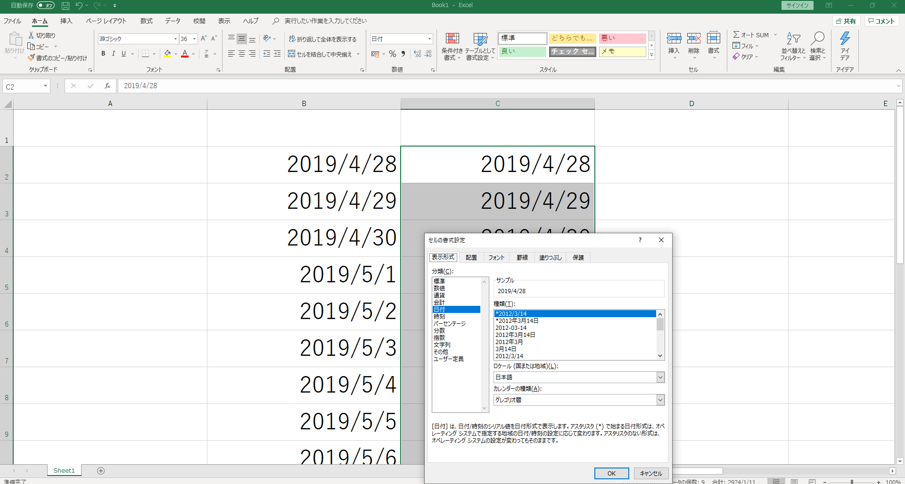Click the Italic formatting icon
905x484 pixels.
[114, 54]
